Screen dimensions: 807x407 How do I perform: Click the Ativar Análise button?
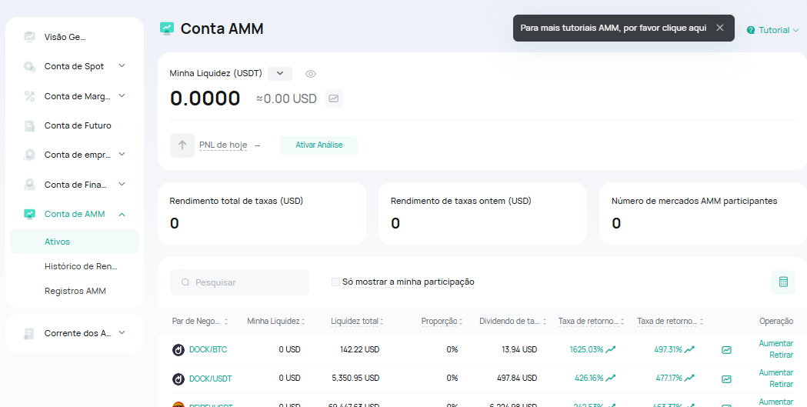pos(318,145)
